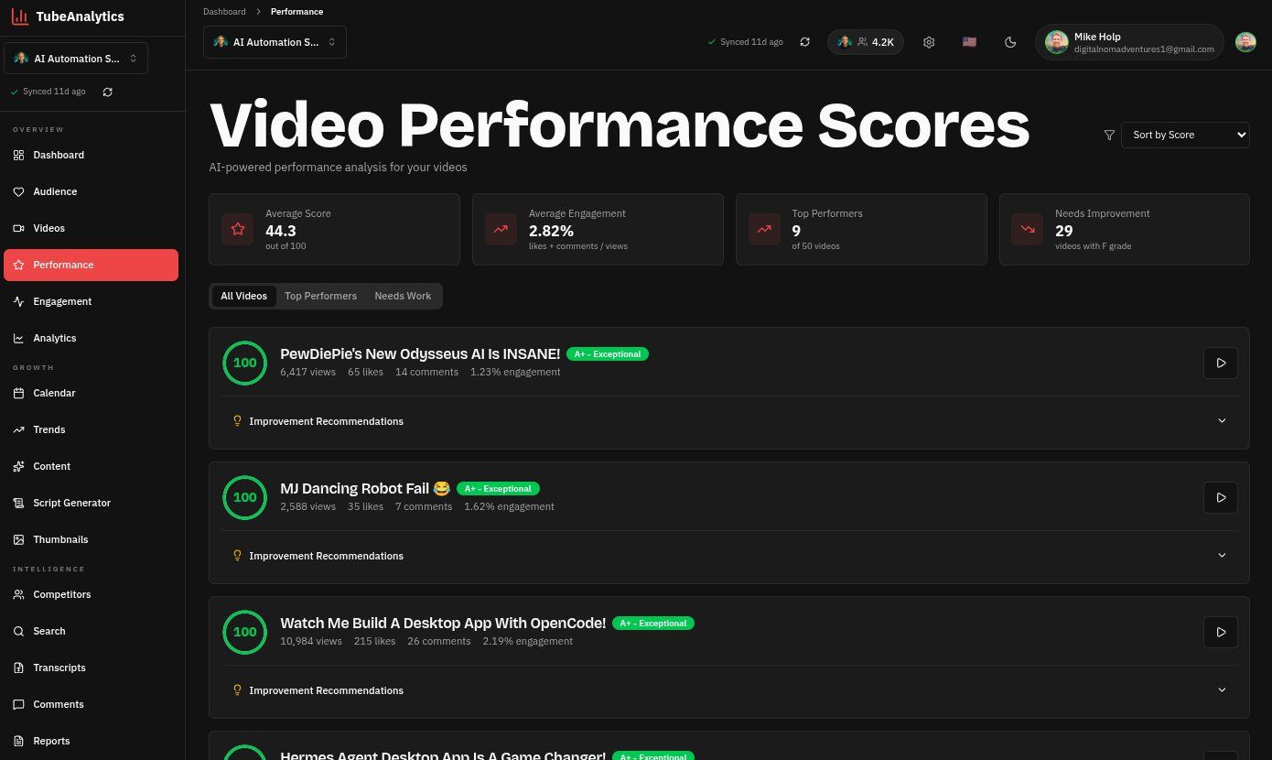1272x760 pixels.
Task: Switch to the Top Performers tab
Action: point(320,296)
